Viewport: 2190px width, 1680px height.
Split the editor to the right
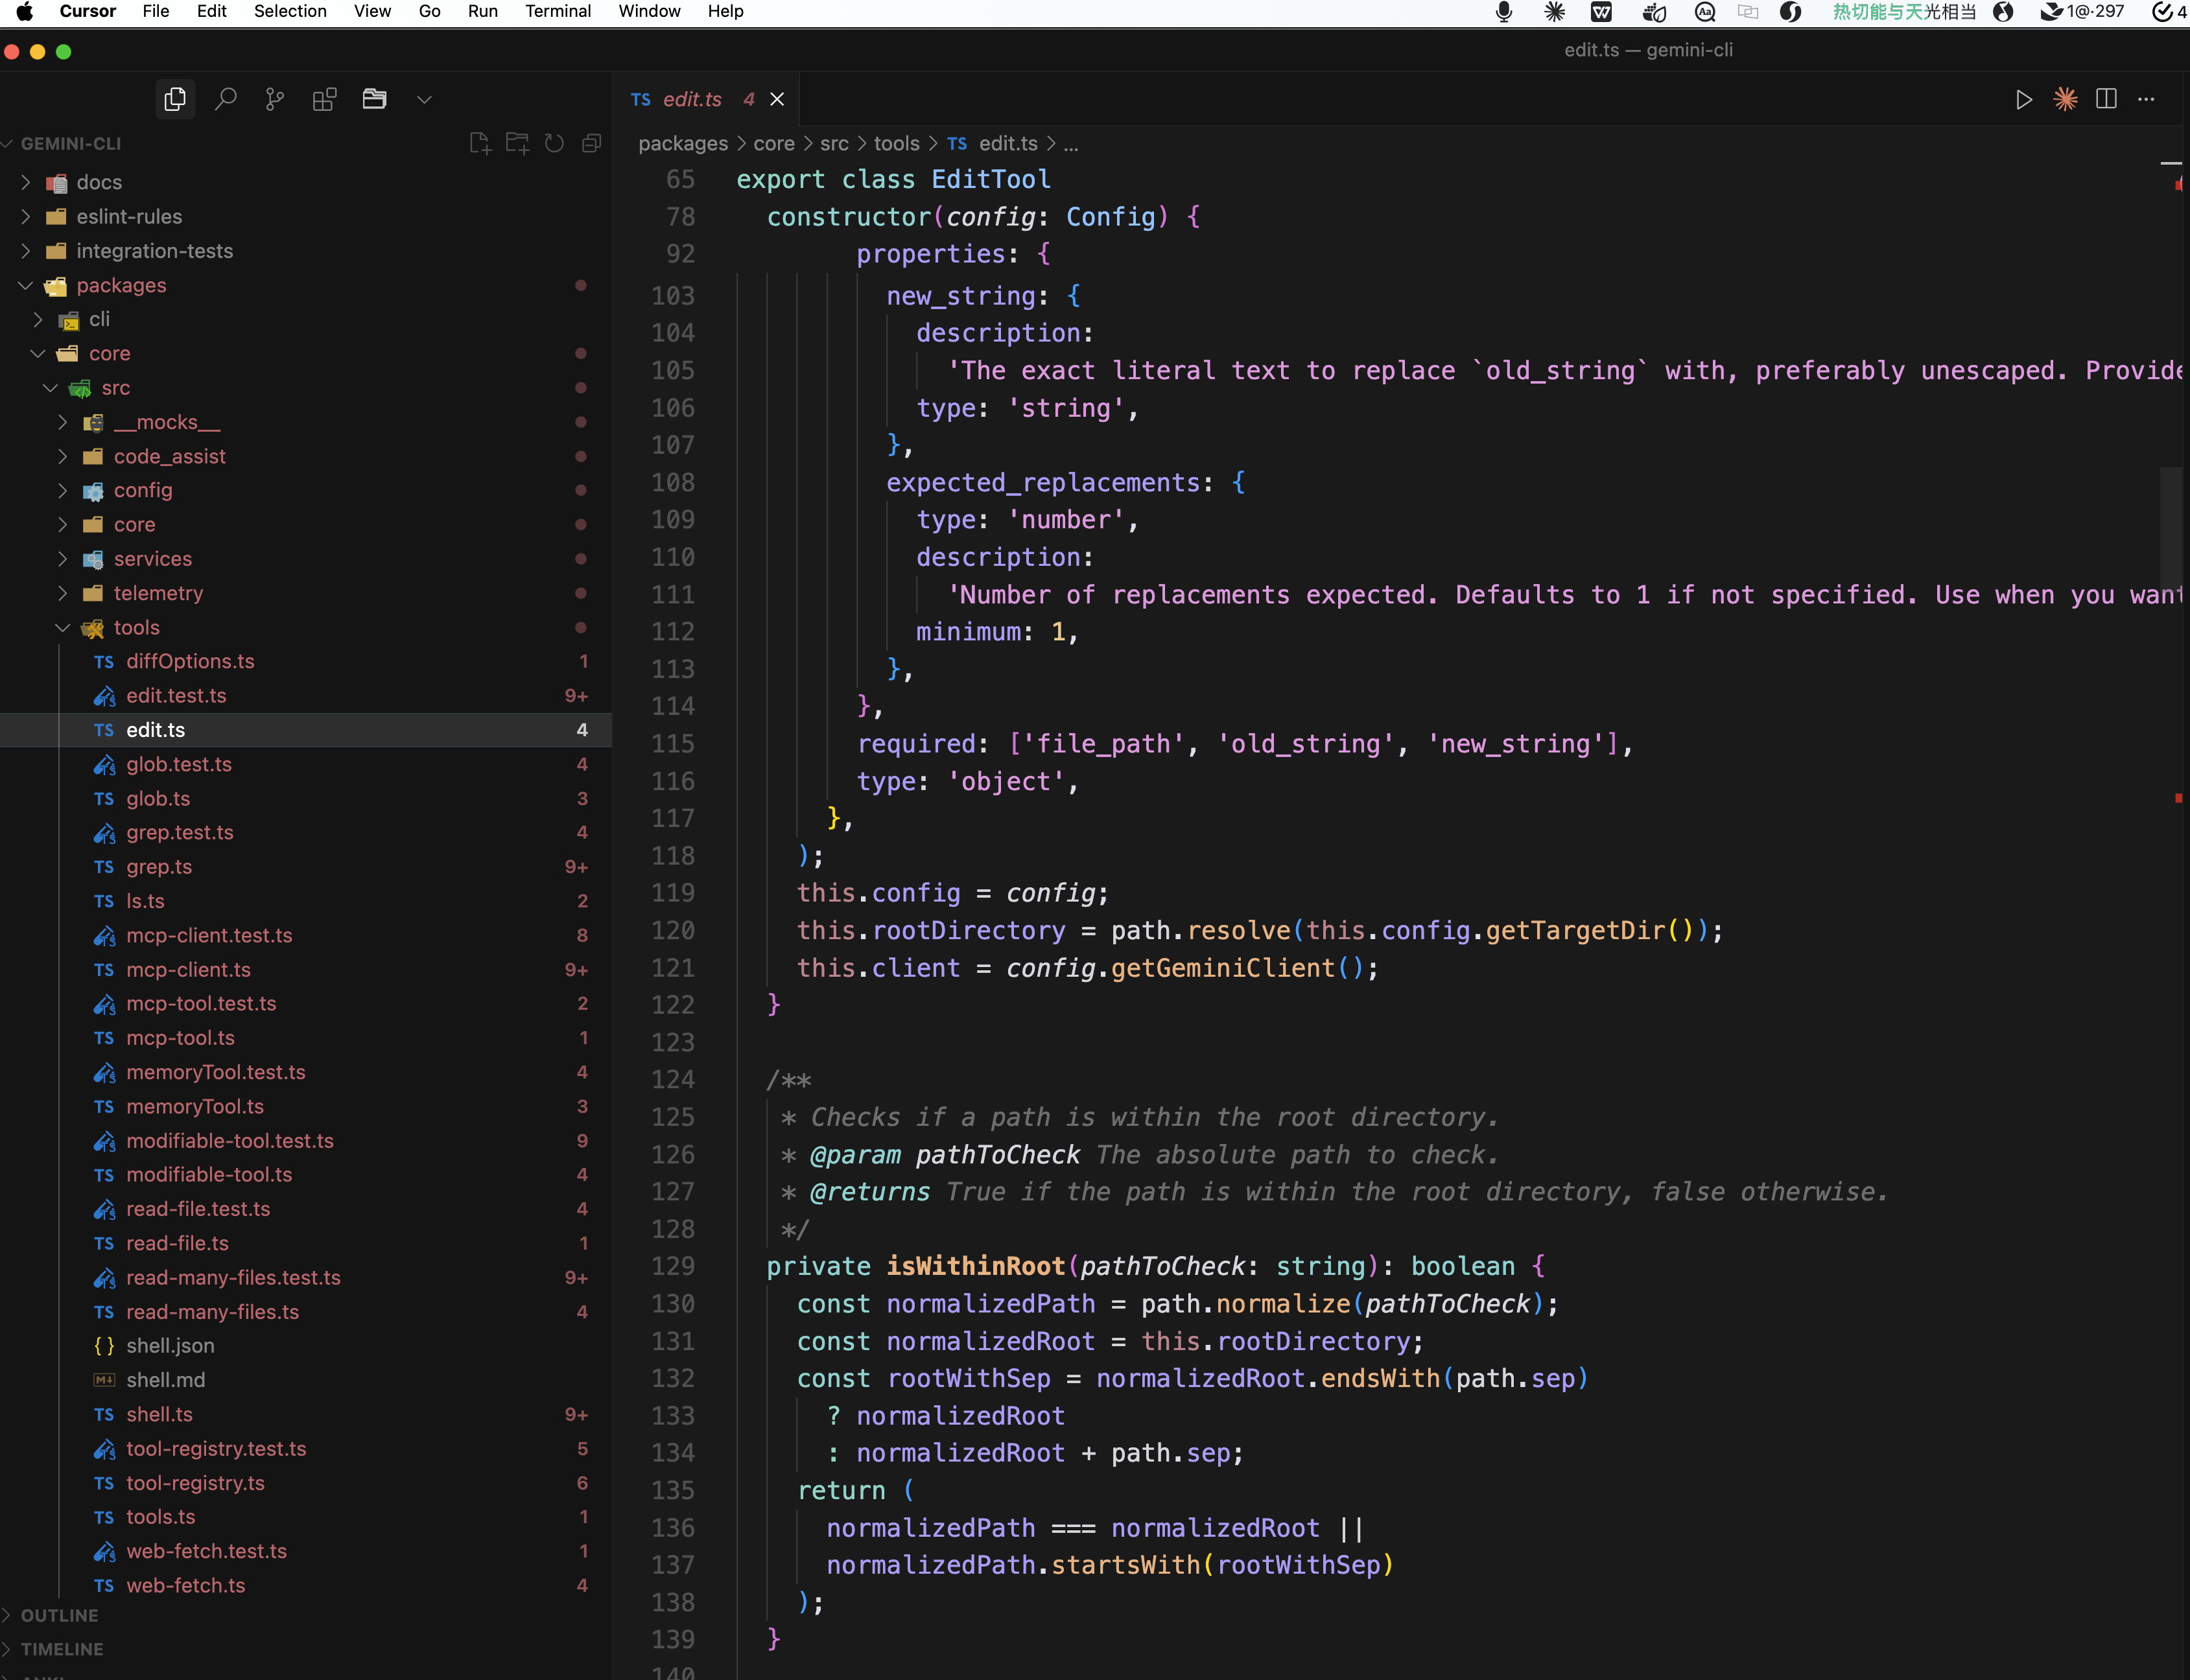2106,99
